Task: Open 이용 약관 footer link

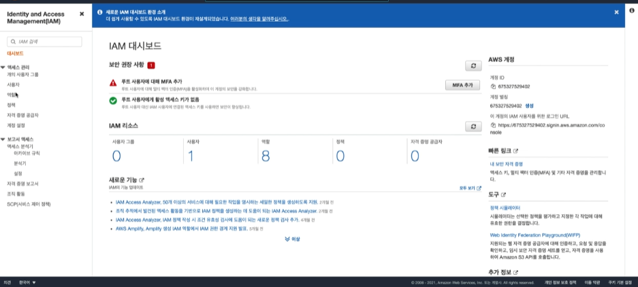Action: (x=592, y=282)
